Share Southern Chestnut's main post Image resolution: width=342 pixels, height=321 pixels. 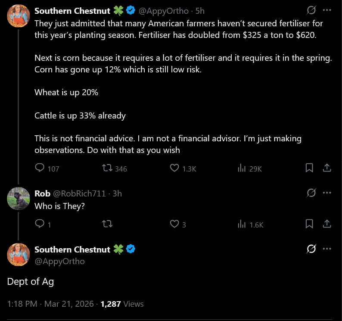326,168
